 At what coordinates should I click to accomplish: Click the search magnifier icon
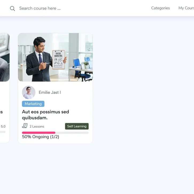[12, 8]
